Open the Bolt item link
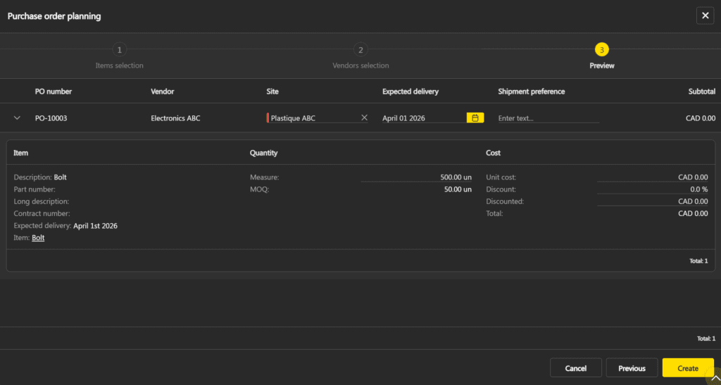The width and height of the screenshot is (721, 385). coord(38,238)
